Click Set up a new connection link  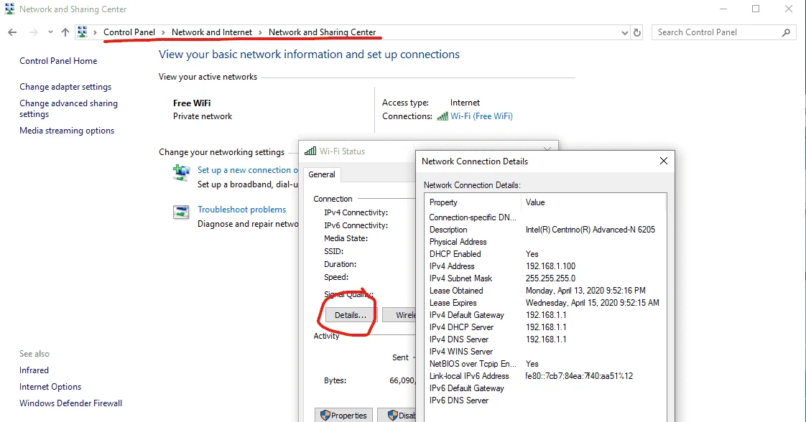tap(247, 170)
